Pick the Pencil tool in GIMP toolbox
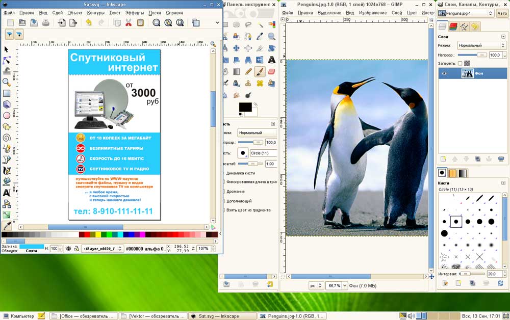The image size is (510, 320). tap(248, 71)
